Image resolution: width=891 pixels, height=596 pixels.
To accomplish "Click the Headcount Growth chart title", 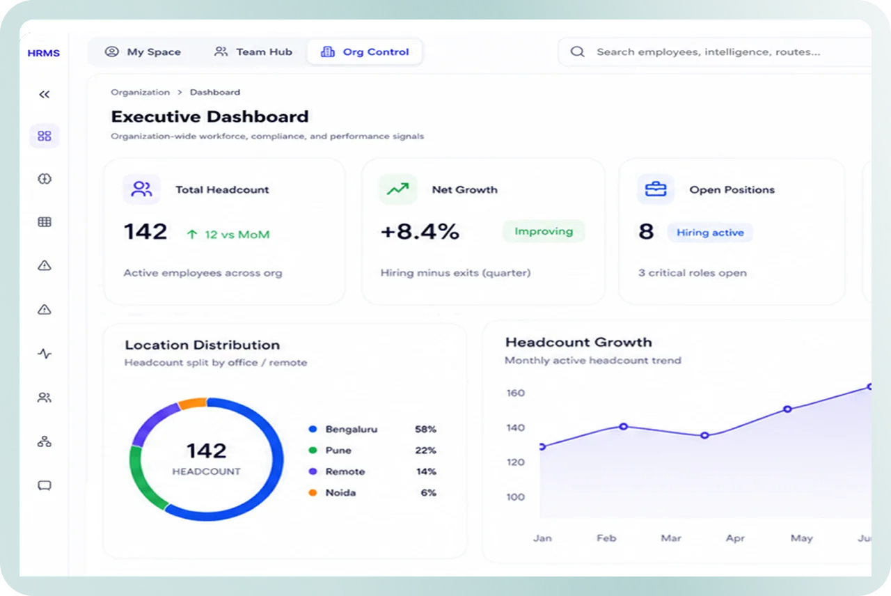I will coord(578,342).
